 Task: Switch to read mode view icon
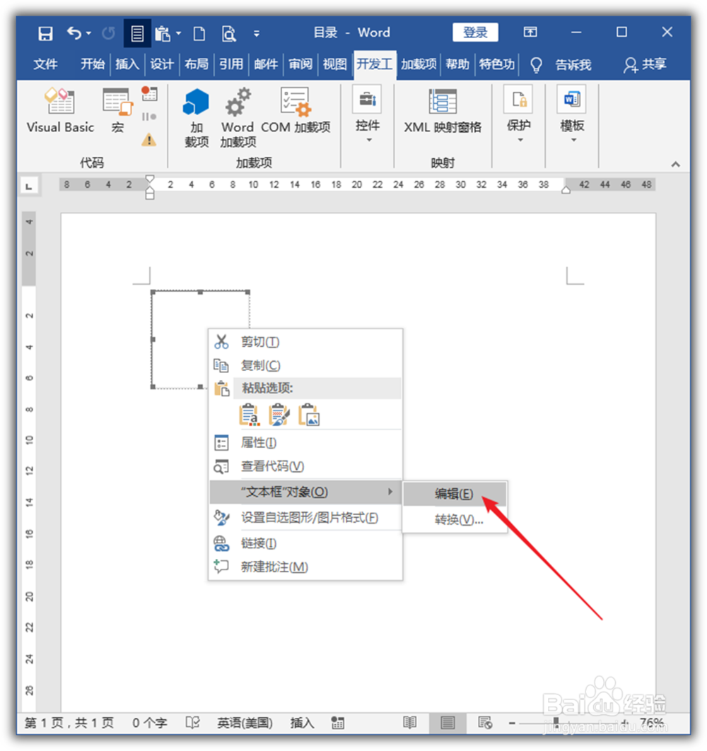410,723
